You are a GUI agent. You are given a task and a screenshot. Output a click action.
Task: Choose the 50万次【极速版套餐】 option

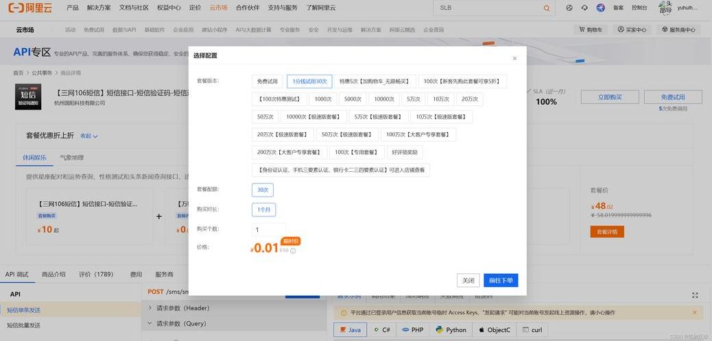coord(347,135)
